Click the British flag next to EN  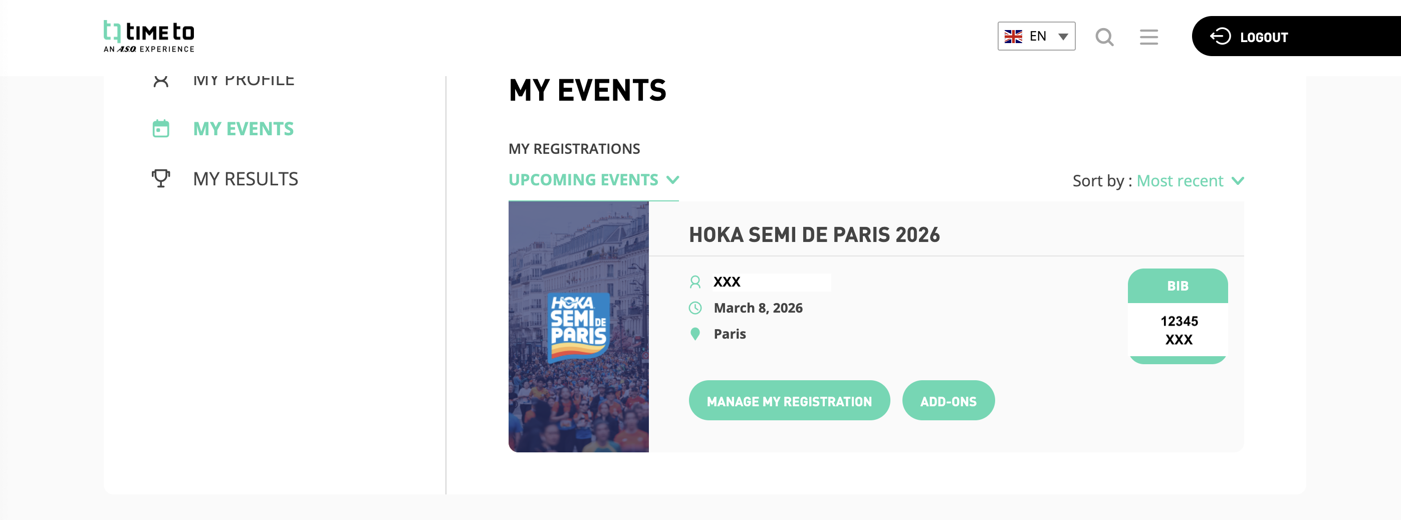[x=1015, y=36]
